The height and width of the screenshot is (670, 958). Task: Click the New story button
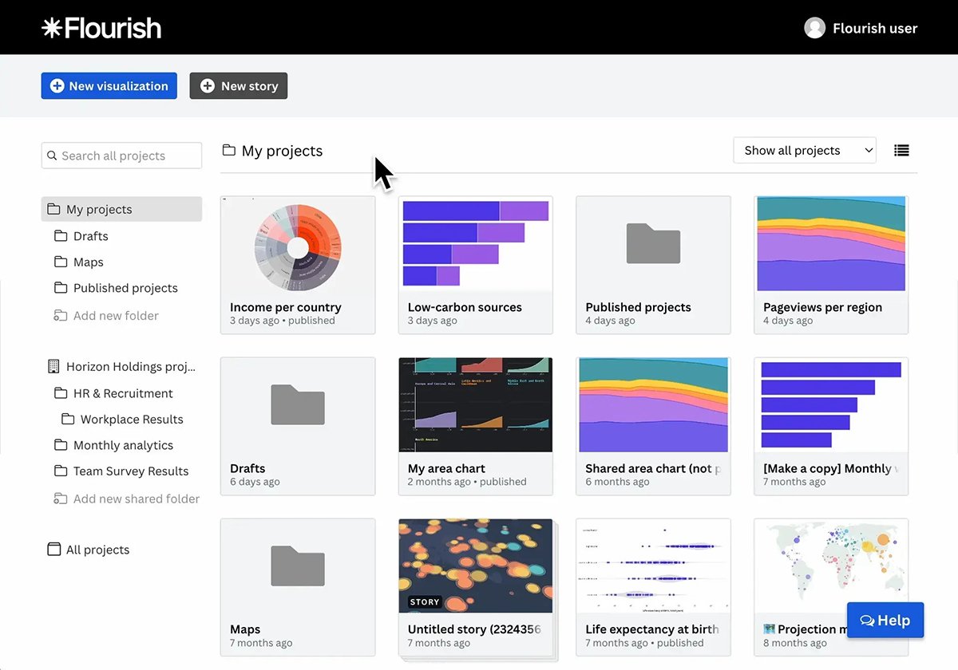pyautogui.click(x=238, y=86)
